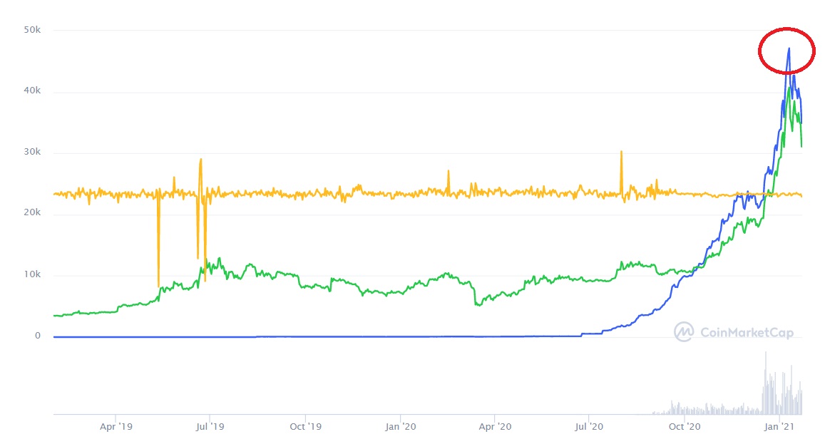Click the red circle annotation at peak
This screenshot has width=825, height=439.
tap(786, 51)
